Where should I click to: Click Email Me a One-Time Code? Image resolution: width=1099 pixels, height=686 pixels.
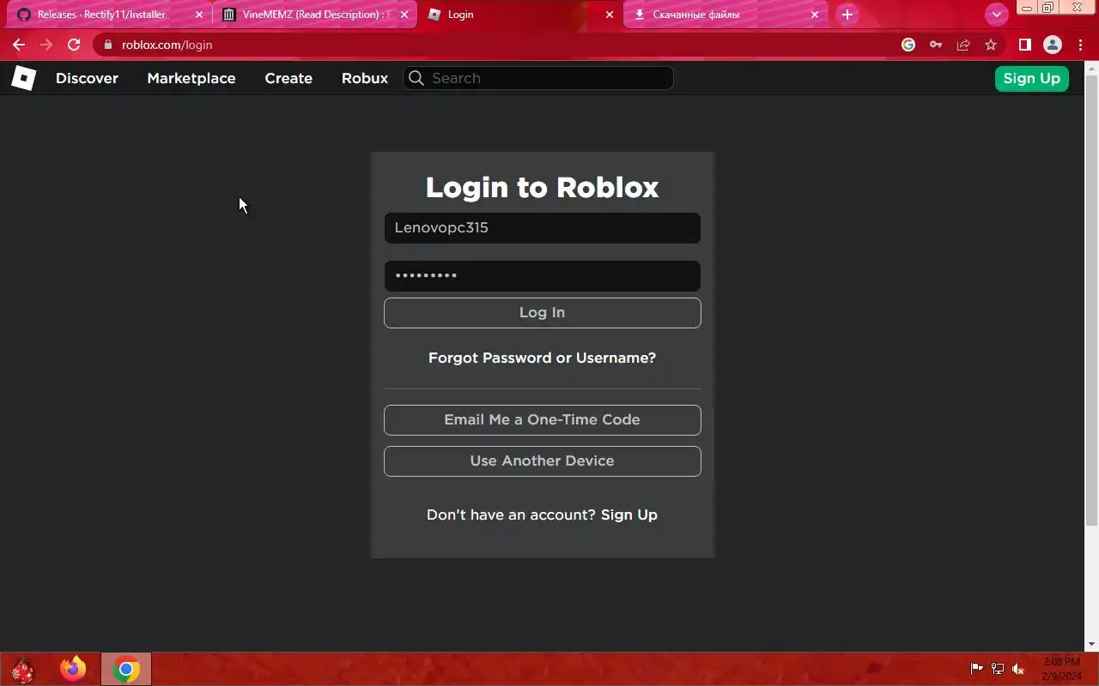[543, 420]
